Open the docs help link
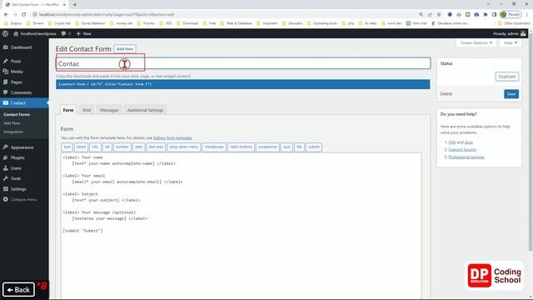Image resolution: width=533 pixels, height=300 pixels. (468, 142)
